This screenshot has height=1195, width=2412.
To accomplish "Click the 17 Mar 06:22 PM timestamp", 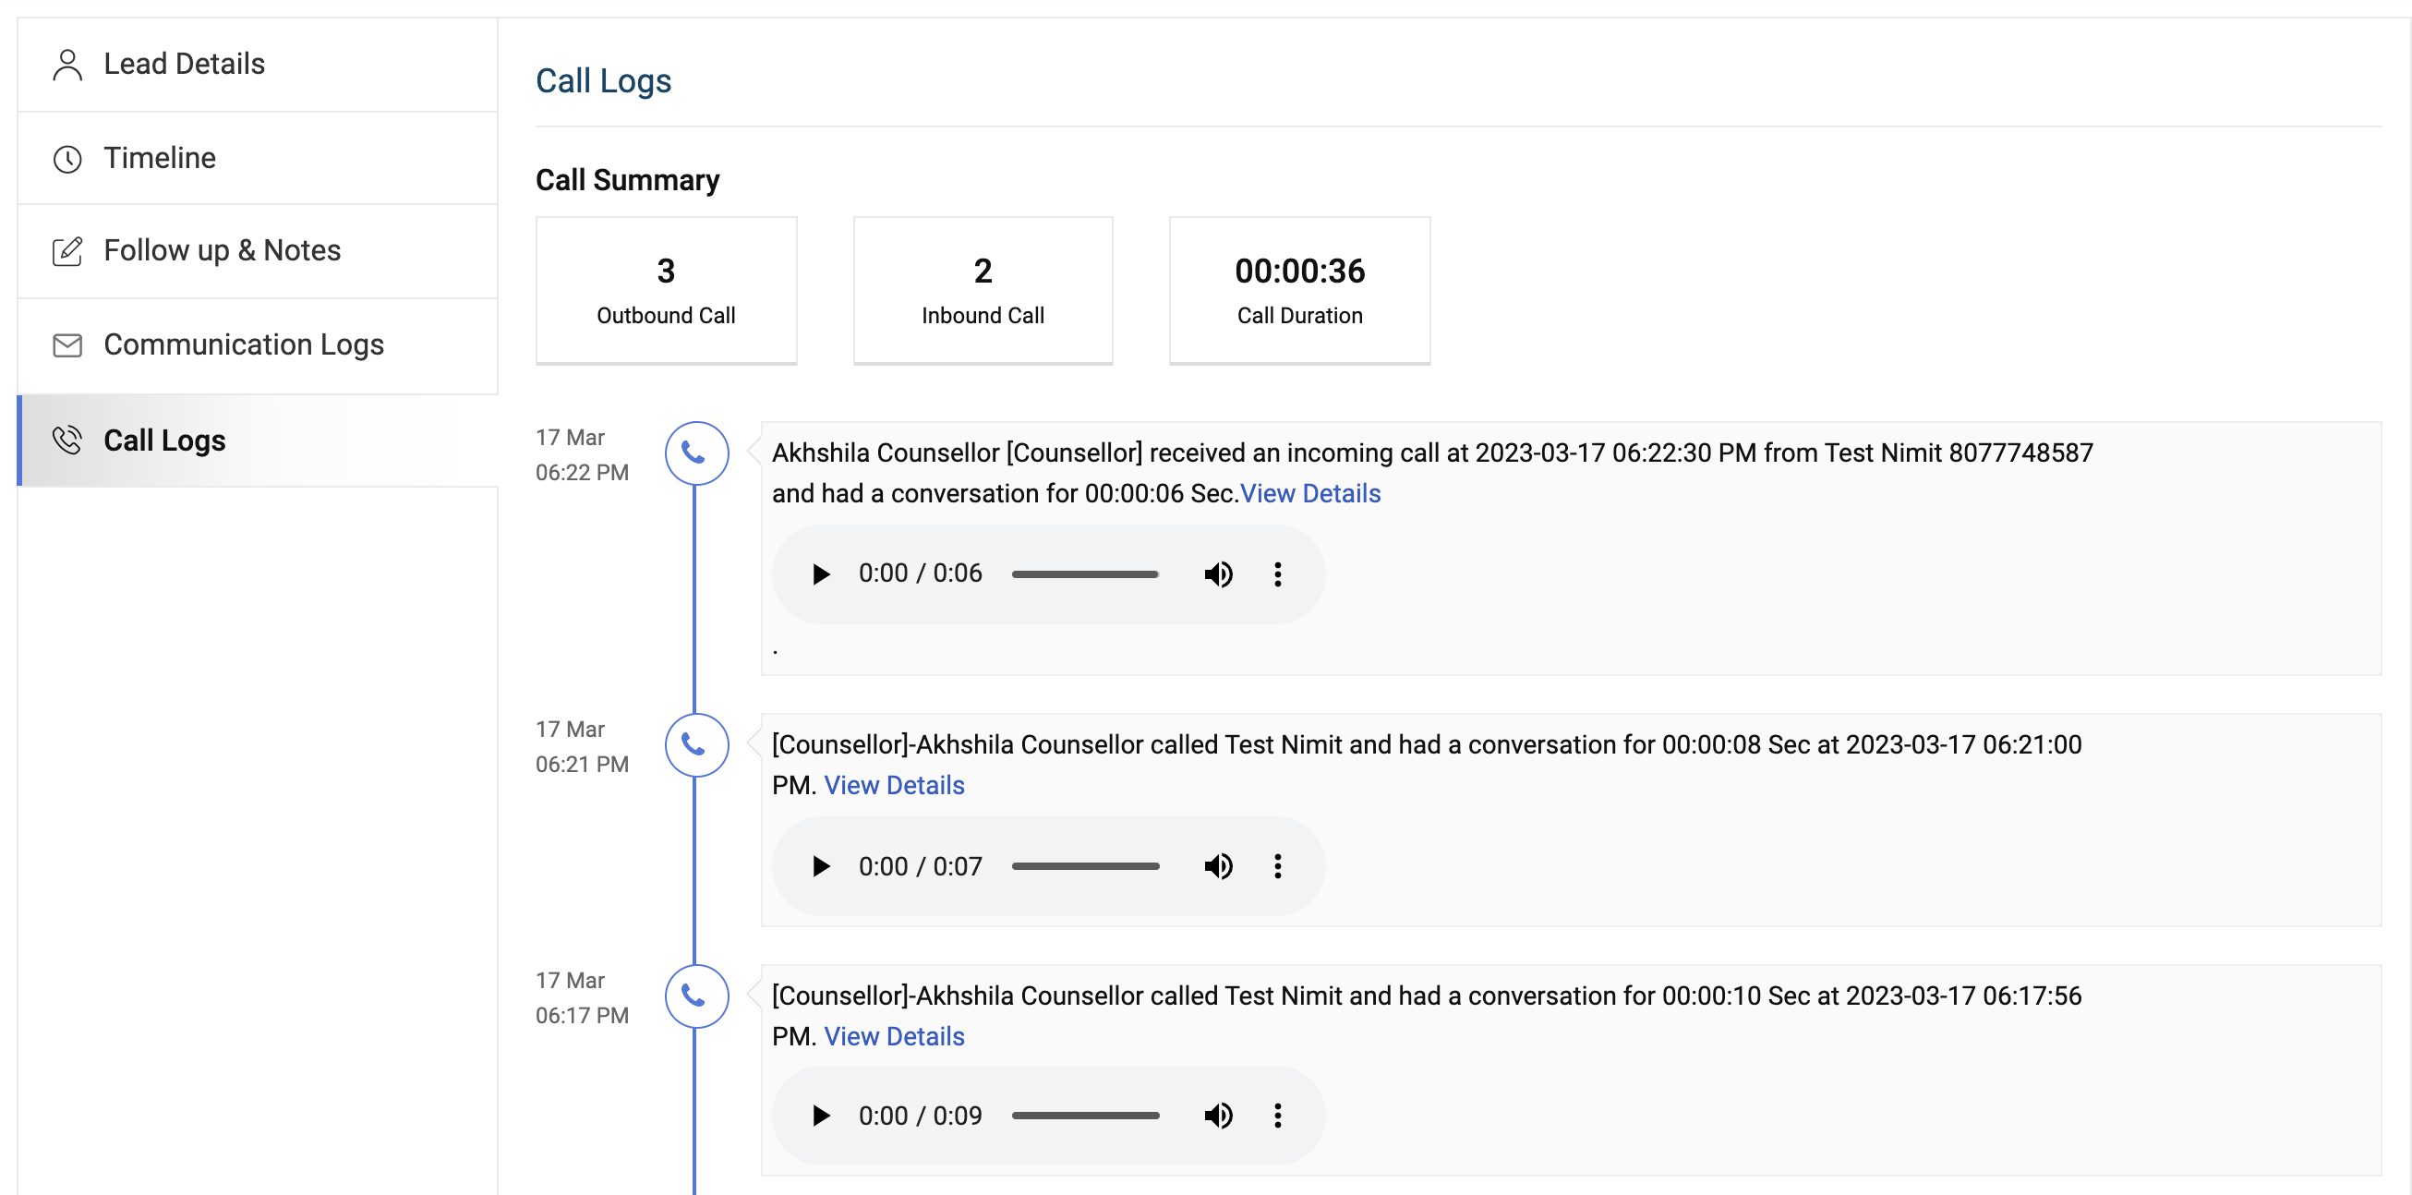I will pyautogui.click(x=582, y=455).
